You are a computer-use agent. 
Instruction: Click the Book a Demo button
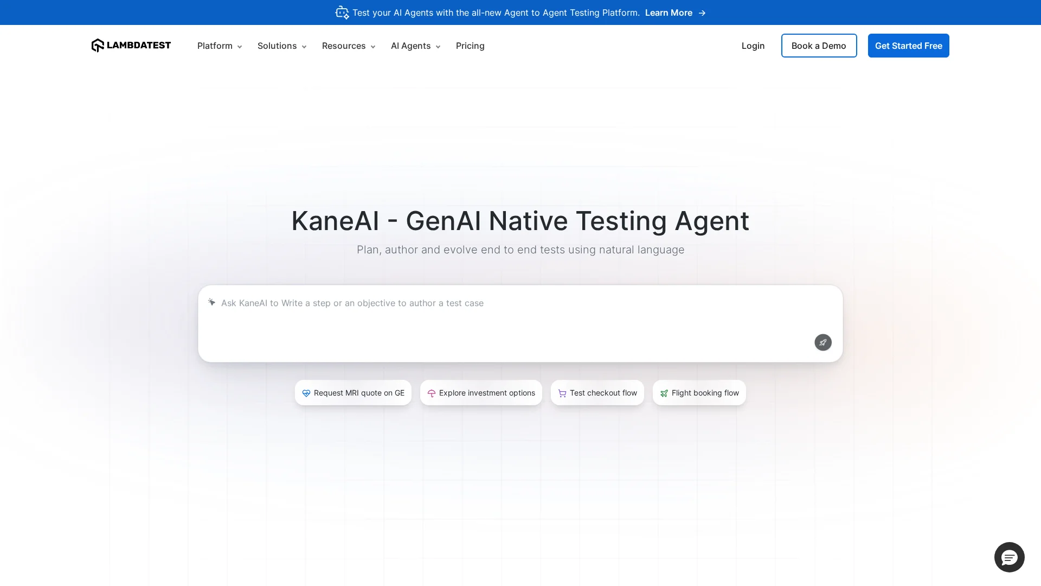(x=819, y=46)
